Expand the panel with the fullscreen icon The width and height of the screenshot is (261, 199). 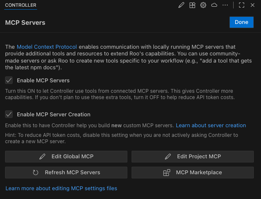[242, 5]
